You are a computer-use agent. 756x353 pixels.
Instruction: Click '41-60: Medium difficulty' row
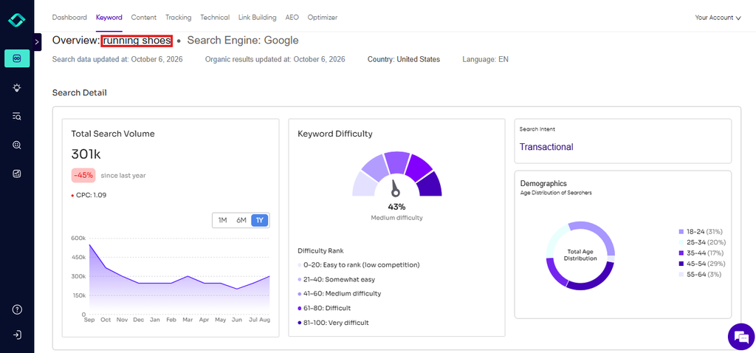coord(340,293)
